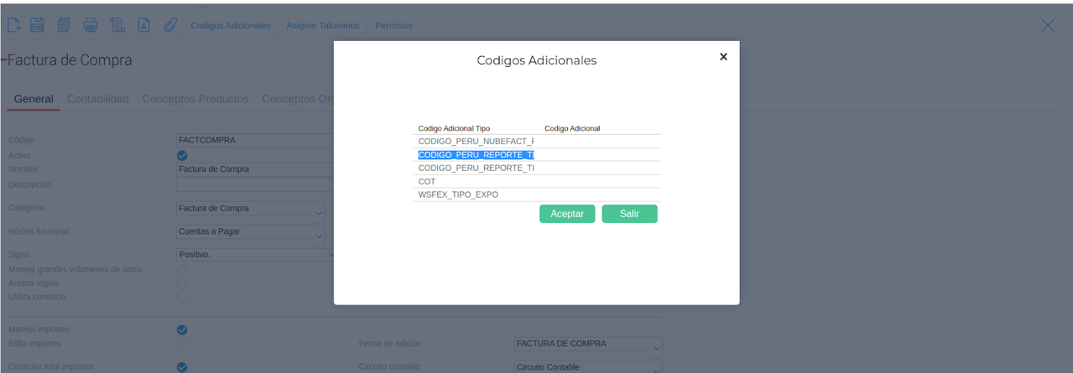Open the Núcleo funcional dropdown

[319, 236]
